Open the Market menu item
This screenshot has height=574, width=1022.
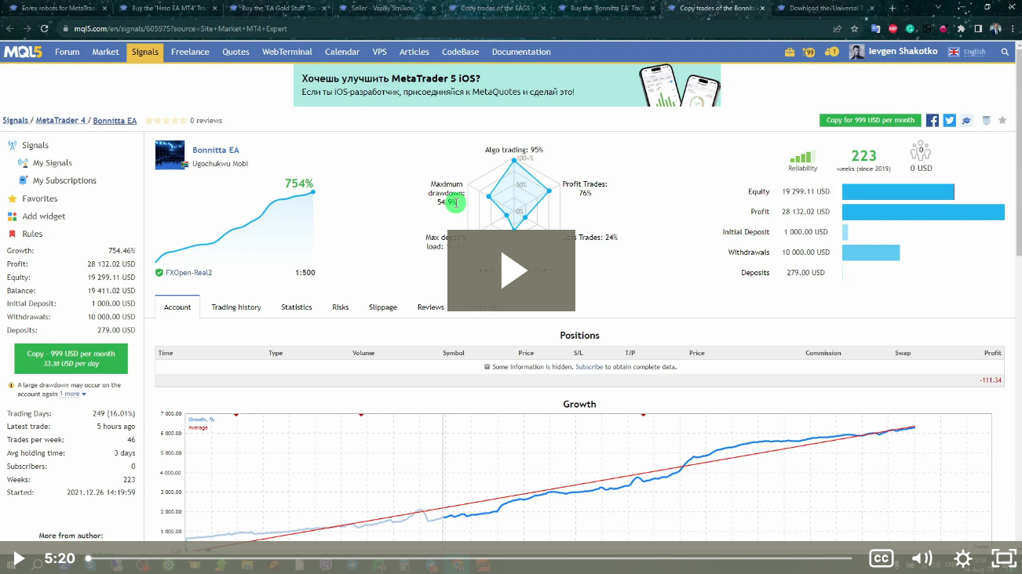(105, 52)
